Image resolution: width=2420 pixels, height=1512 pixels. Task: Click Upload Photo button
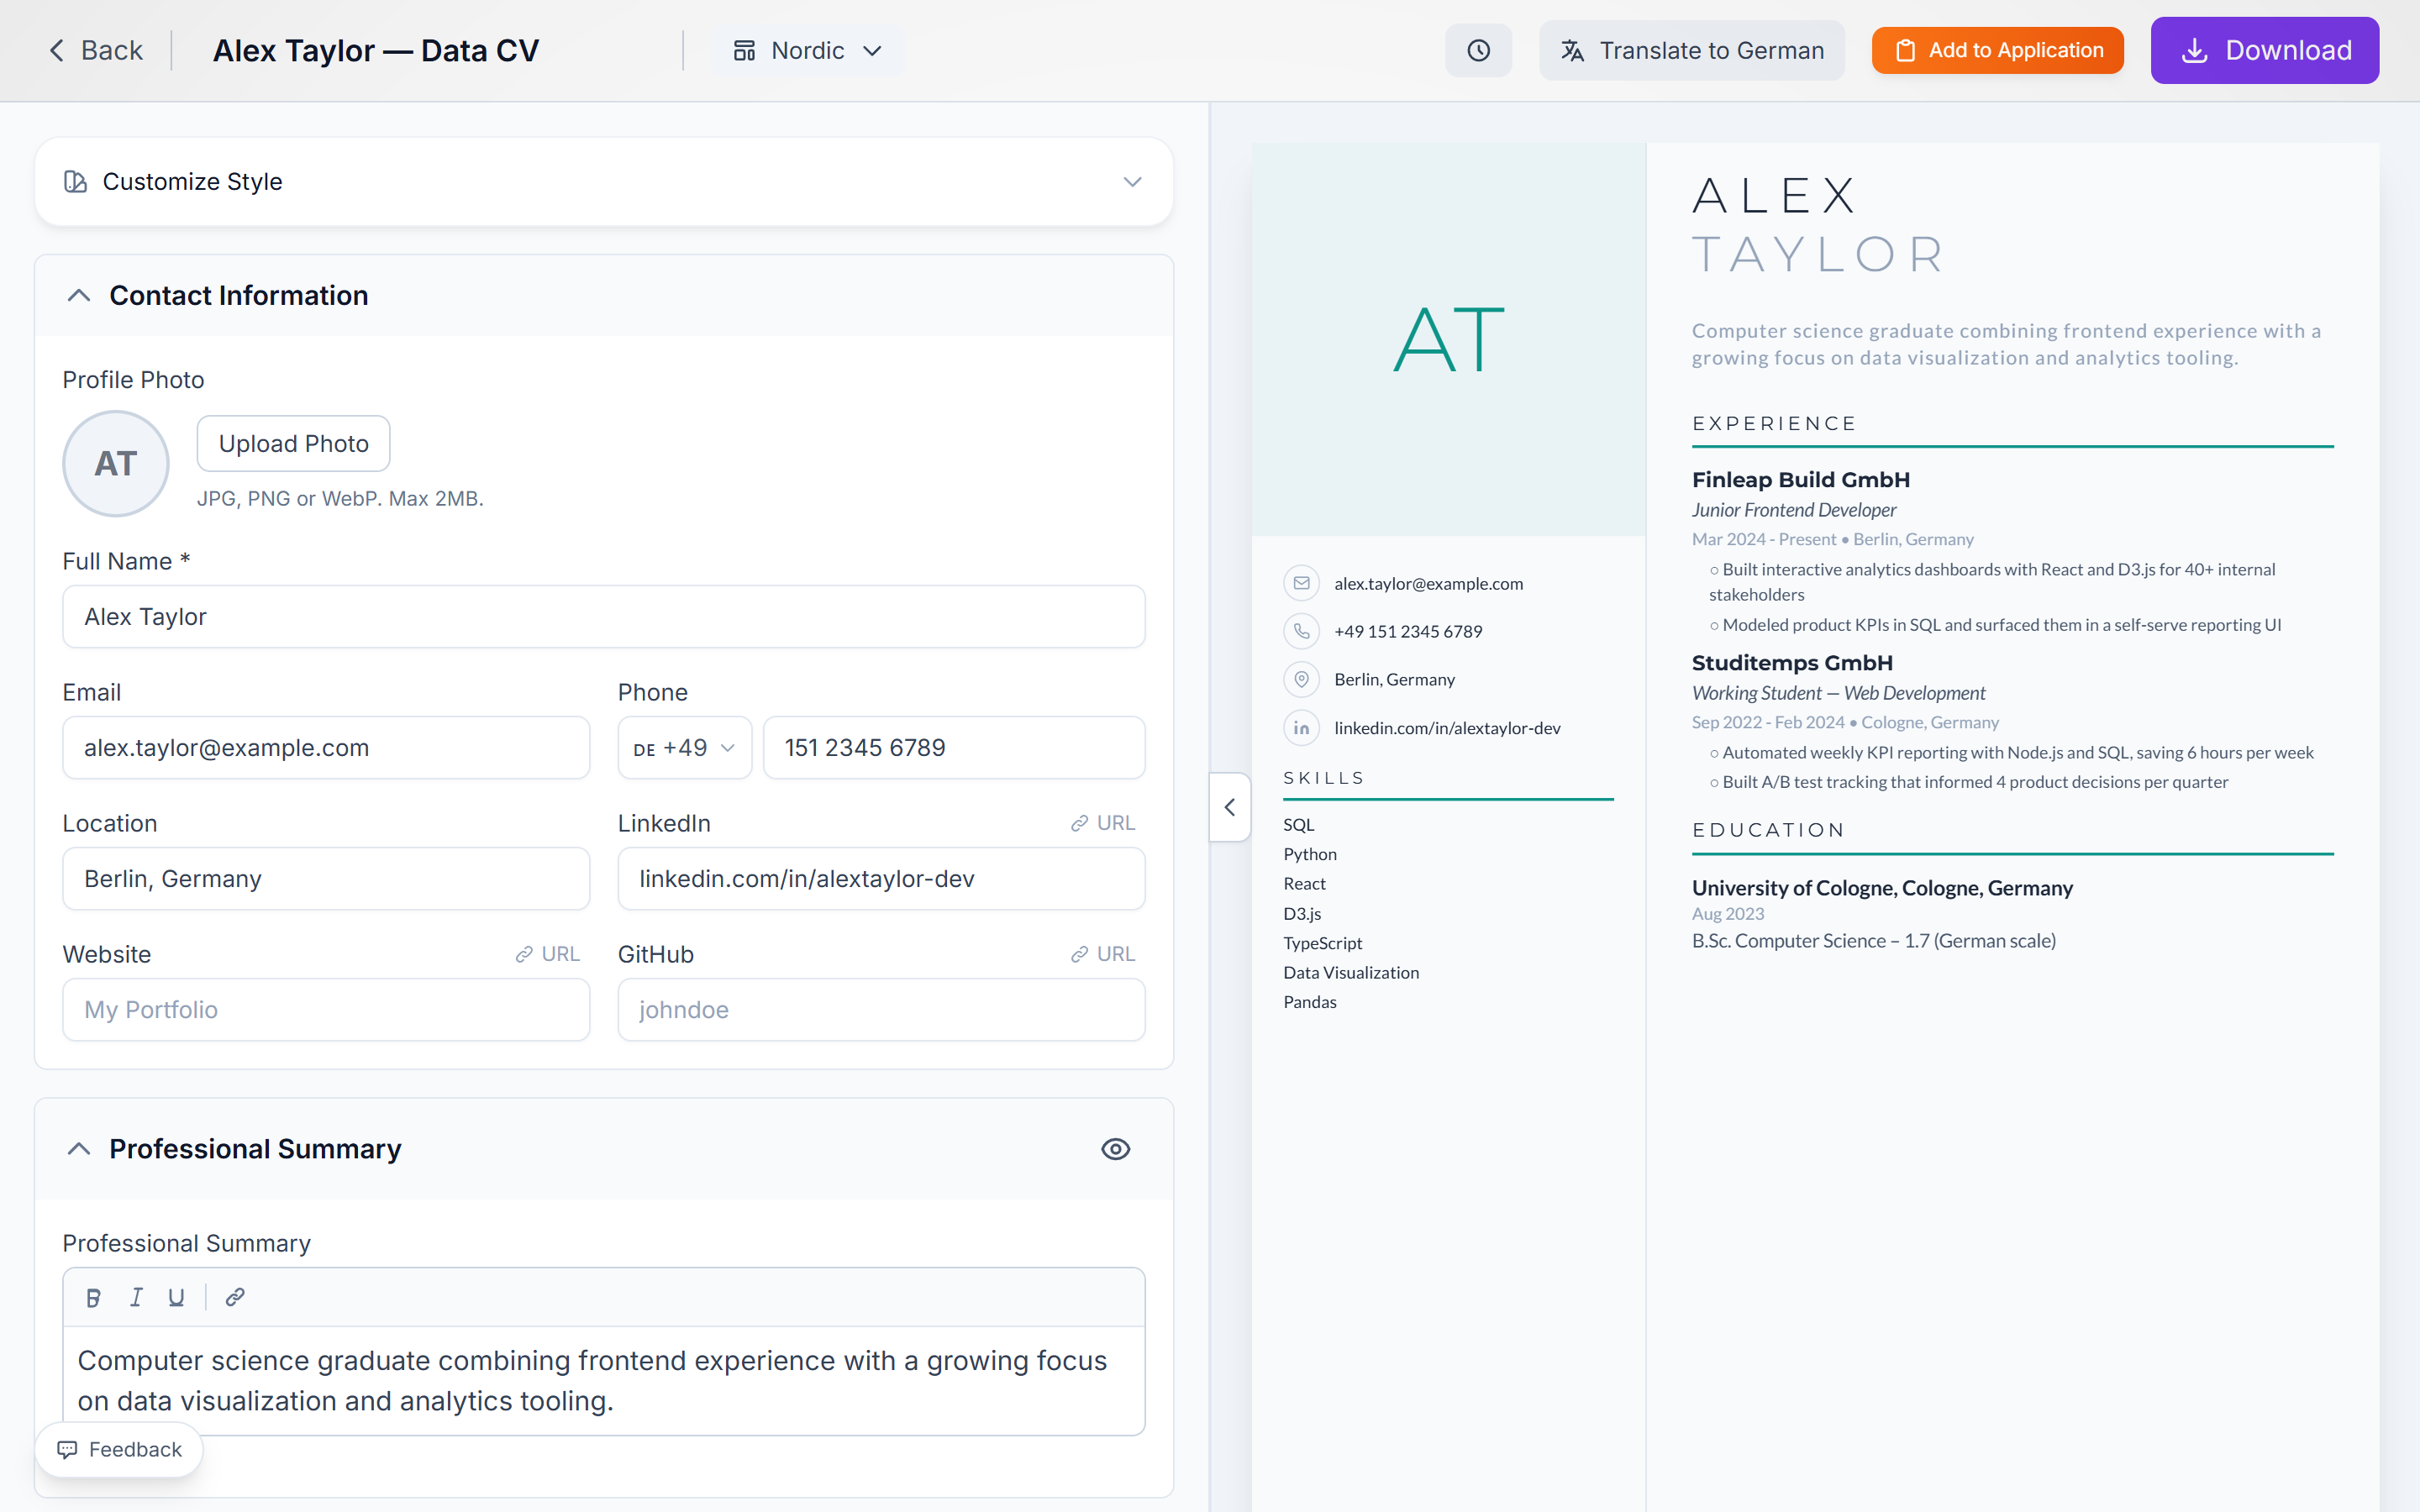(293, 443)
